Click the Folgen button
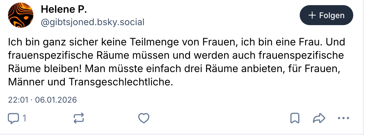Screen dimensions: 366x135 326,15
